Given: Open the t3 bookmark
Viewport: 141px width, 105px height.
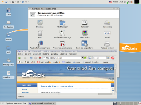Looking at the screenshot, I should [x=33, y=62].
